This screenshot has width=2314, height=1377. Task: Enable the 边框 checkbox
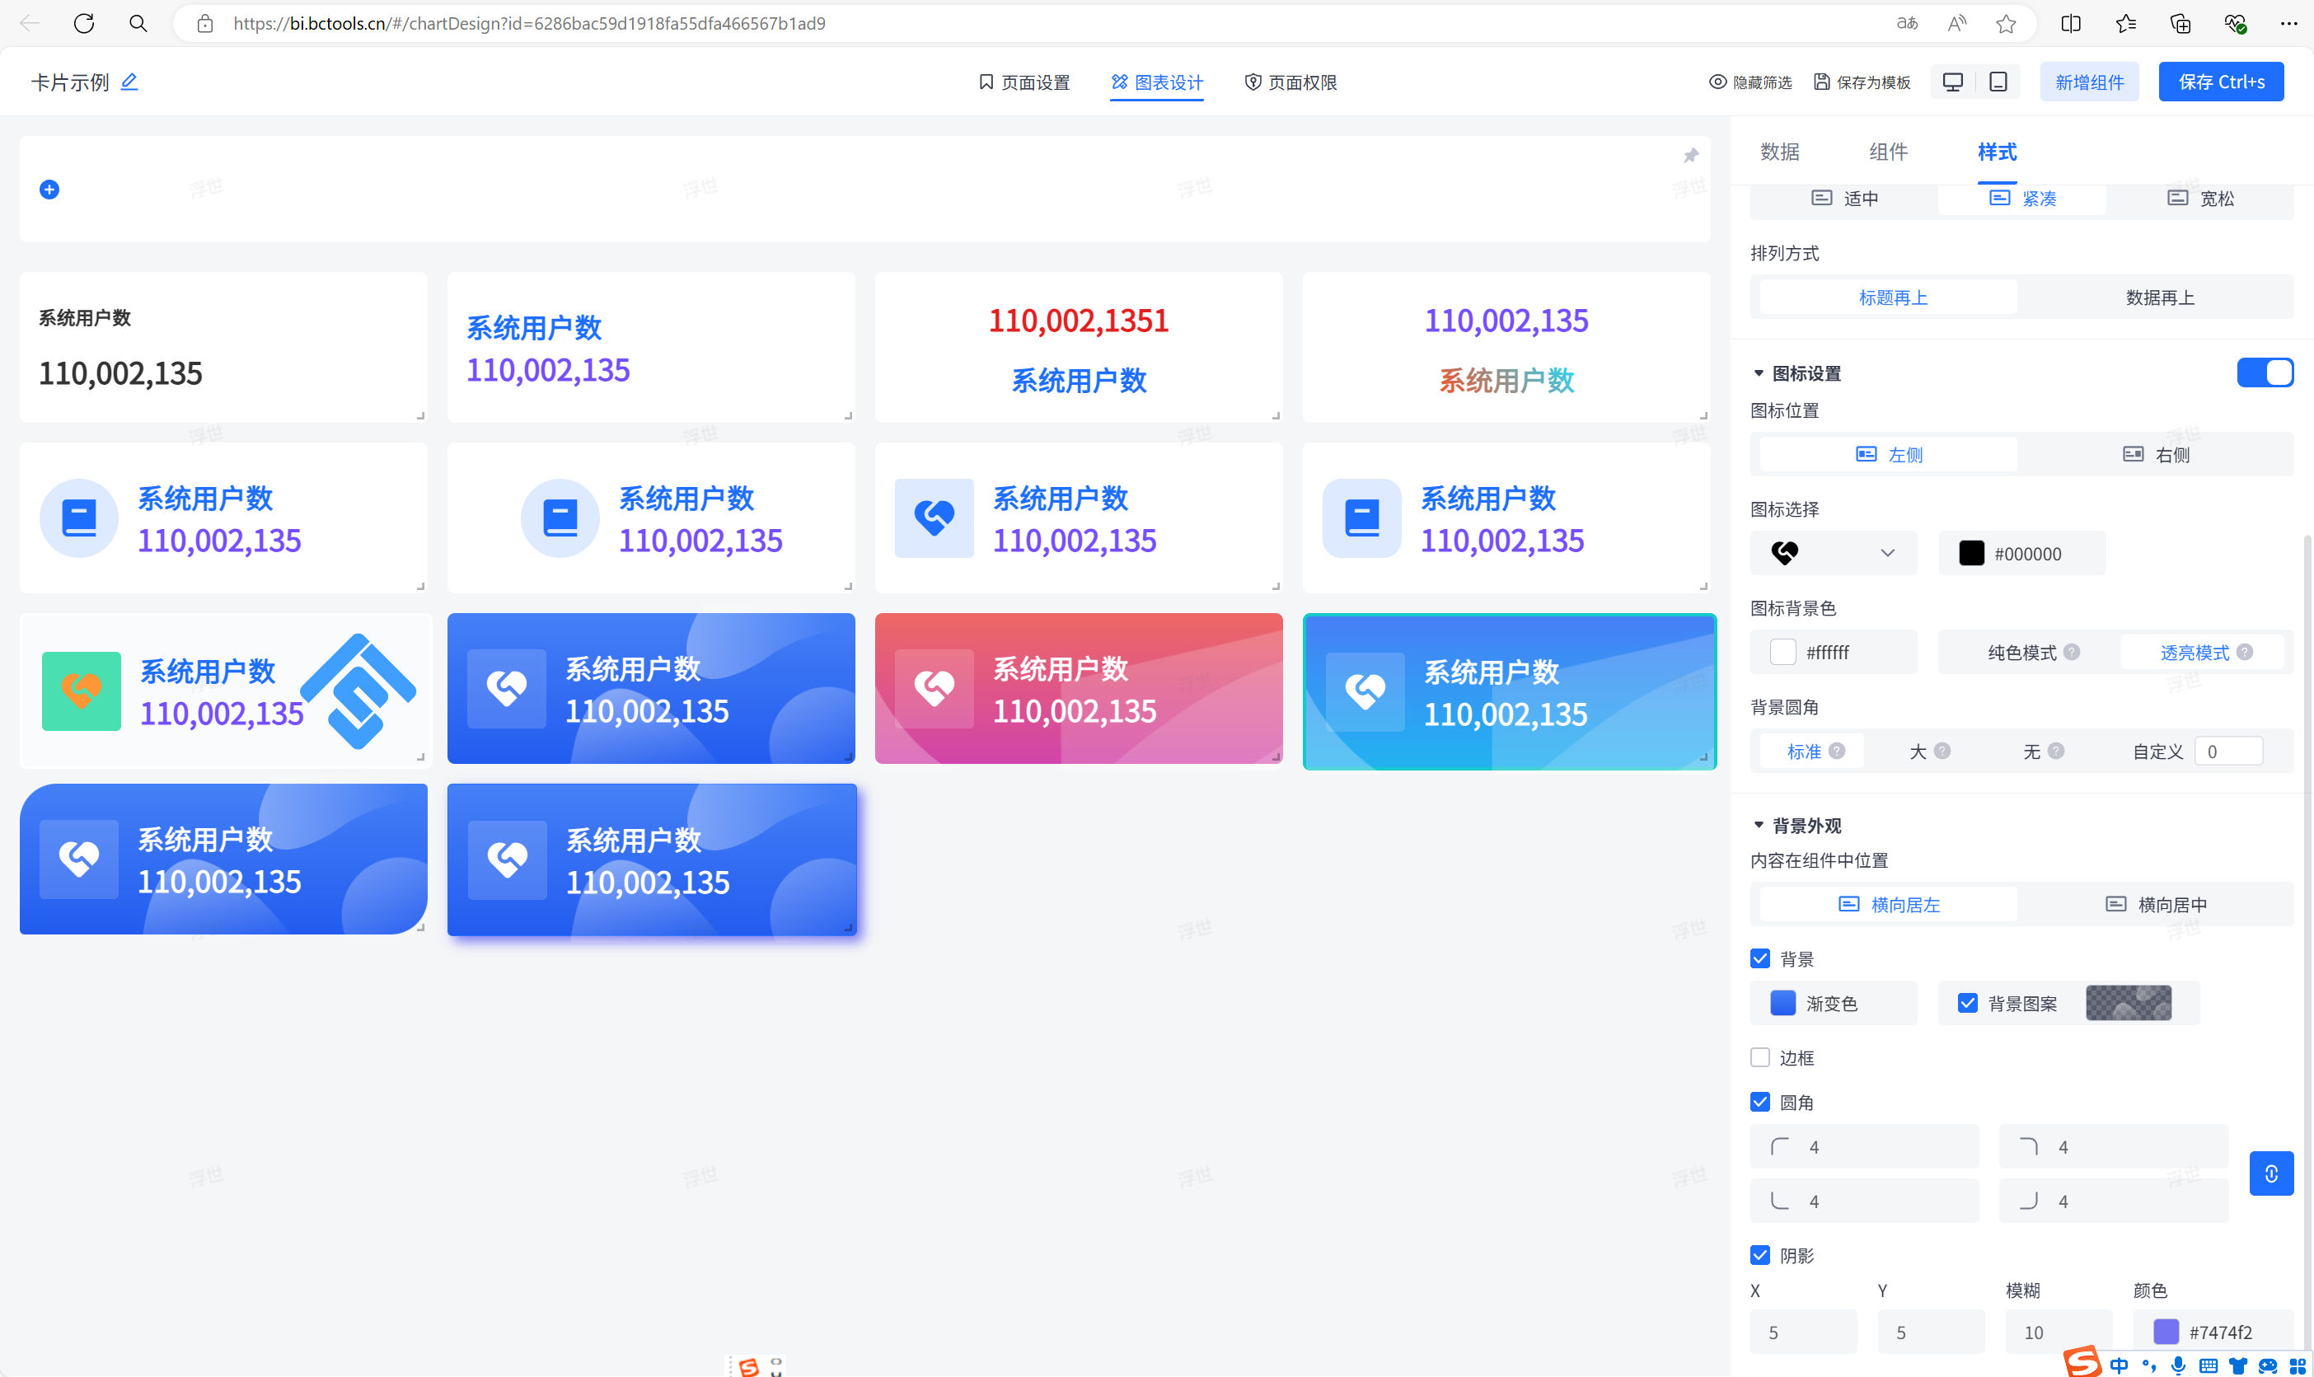1759,1057
